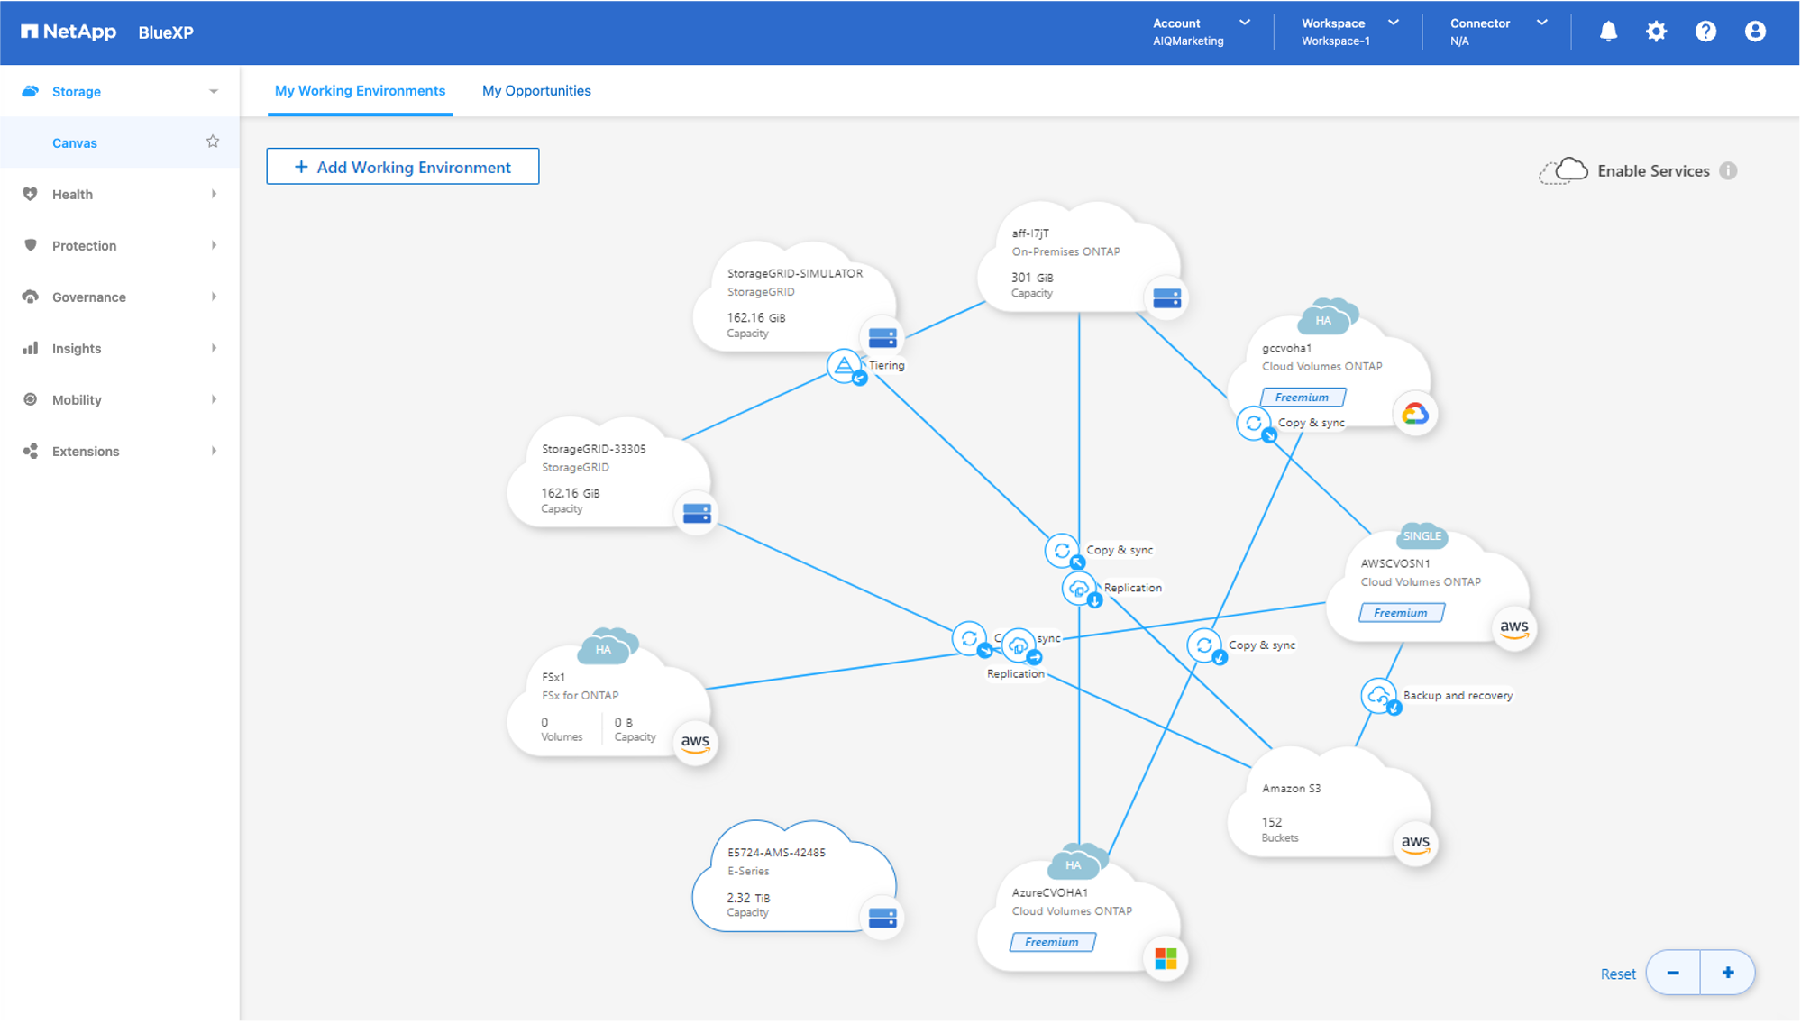The height and width of the screenshot is (1024, 1801).
Task: Switch to My Opportunities tab
Action: [x=536, y=90]
